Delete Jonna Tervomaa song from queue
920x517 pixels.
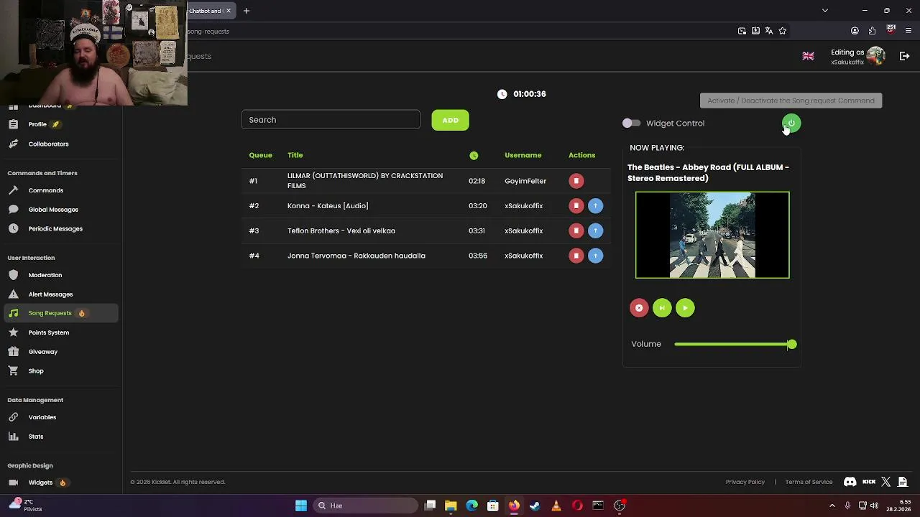coord(576,256)
